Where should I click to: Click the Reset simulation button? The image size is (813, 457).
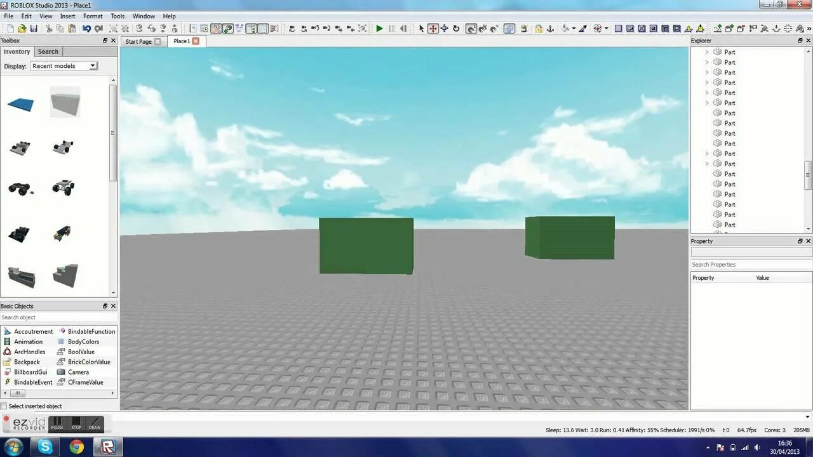403,29
